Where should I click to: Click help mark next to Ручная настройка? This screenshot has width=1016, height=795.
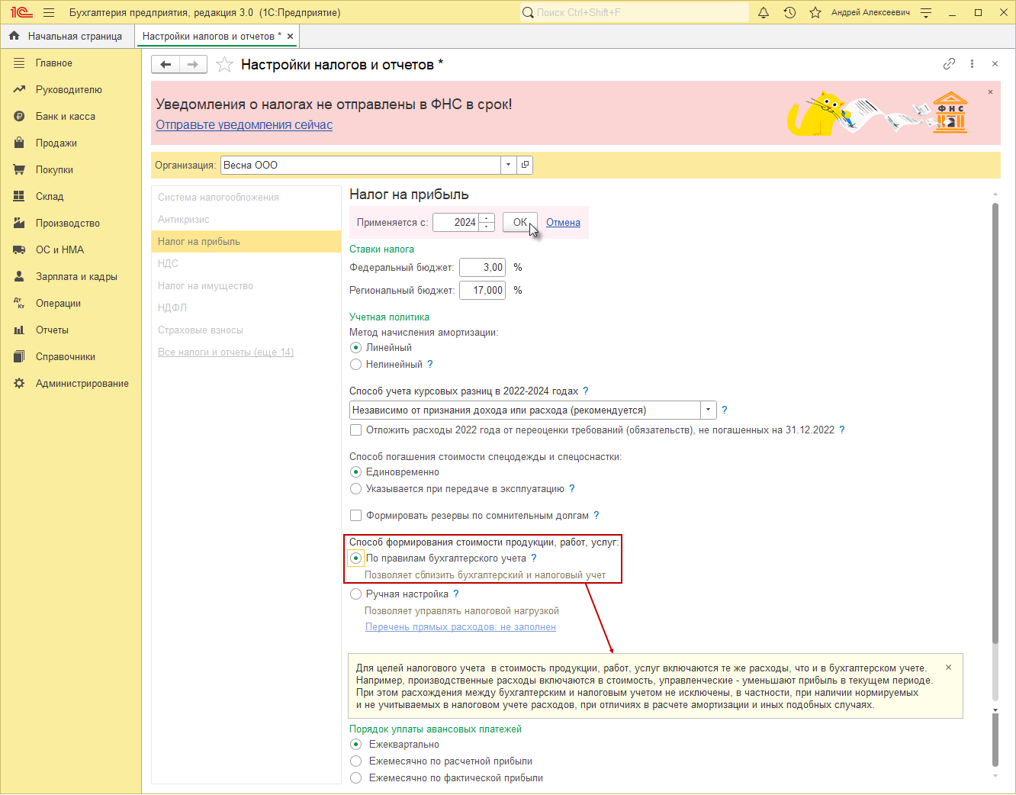click(x=455, y=594)
